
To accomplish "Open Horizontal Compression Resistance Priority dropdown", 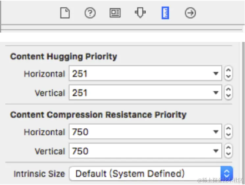I will tap(216, 132).
